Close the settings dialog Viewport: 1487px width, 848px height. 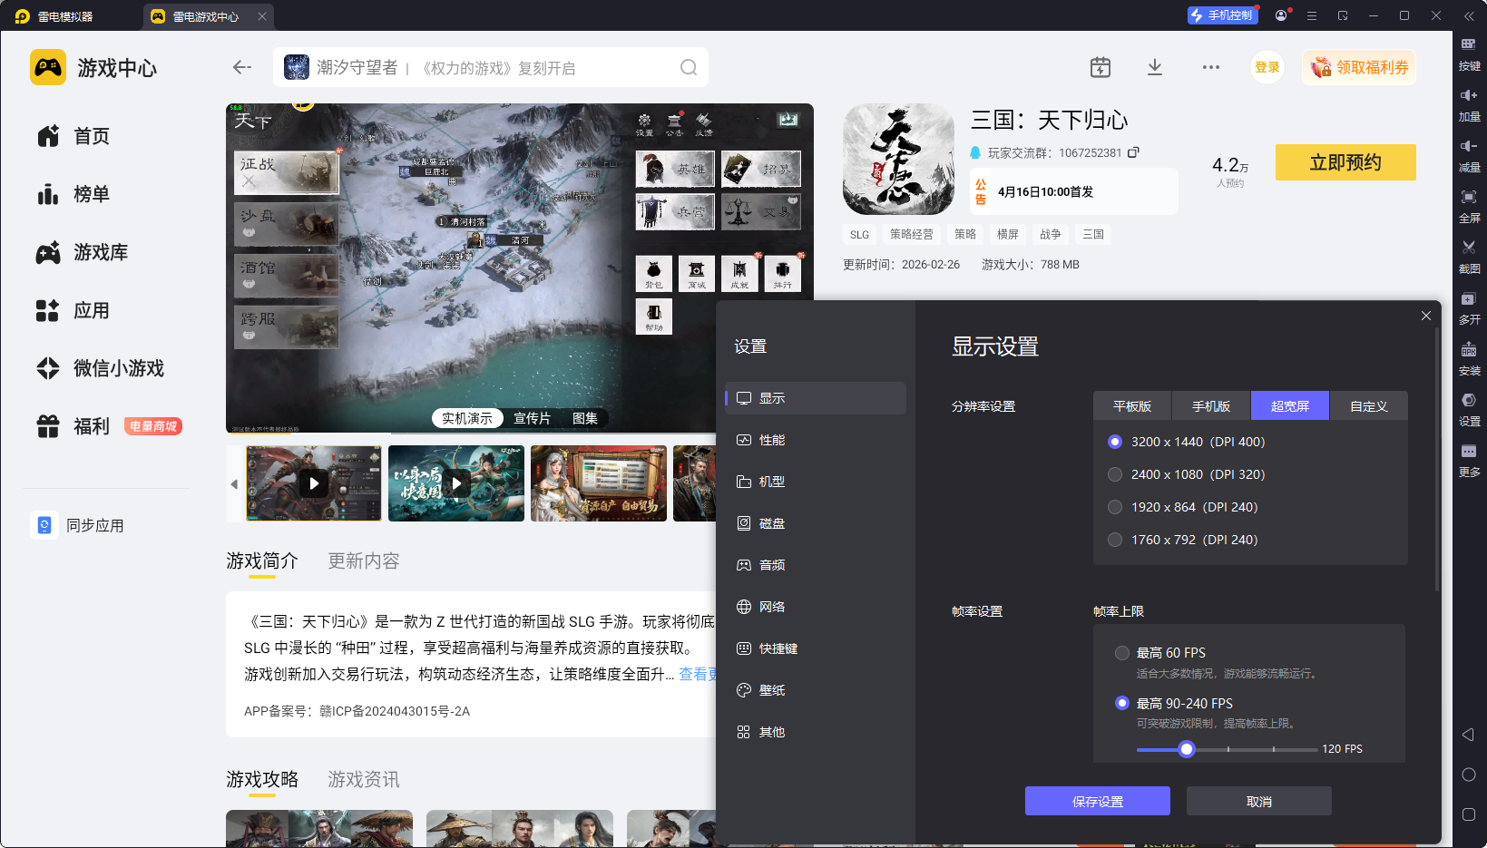(x=1426, y=316)
